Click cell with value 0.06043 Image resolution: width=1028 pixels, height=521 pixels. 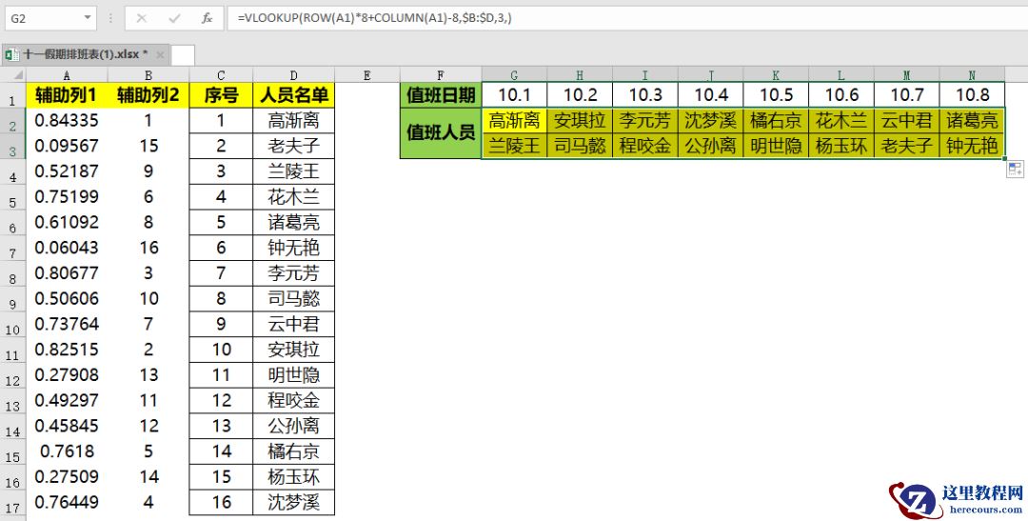[67, 248]
